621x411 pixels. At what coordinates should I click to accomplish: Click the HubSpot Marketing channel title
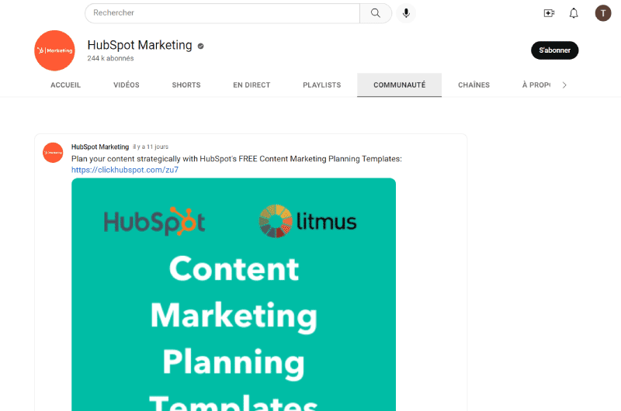click(x=140, y=45)
